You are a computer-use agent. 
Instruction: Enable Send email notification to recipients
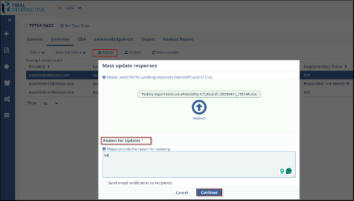point(105,183)
